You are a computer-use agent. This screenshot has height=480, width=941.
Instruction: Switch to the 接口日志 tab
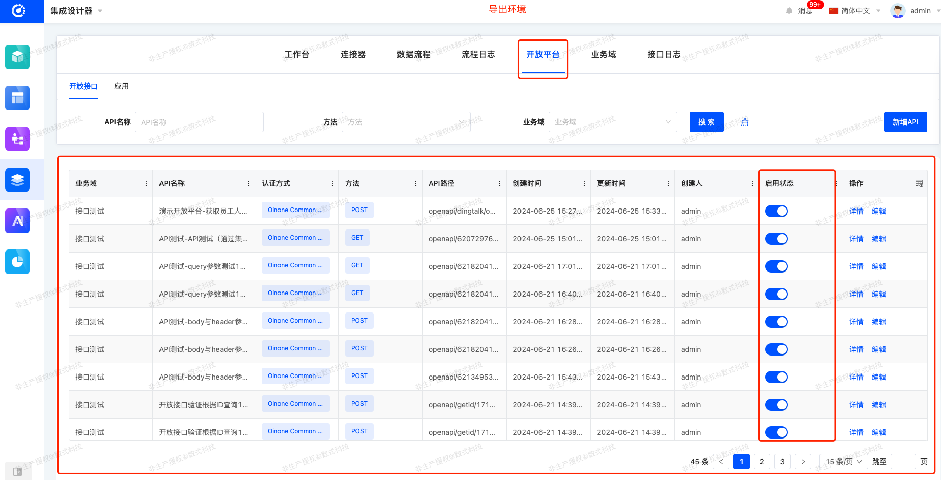click(x=664, y=54)
